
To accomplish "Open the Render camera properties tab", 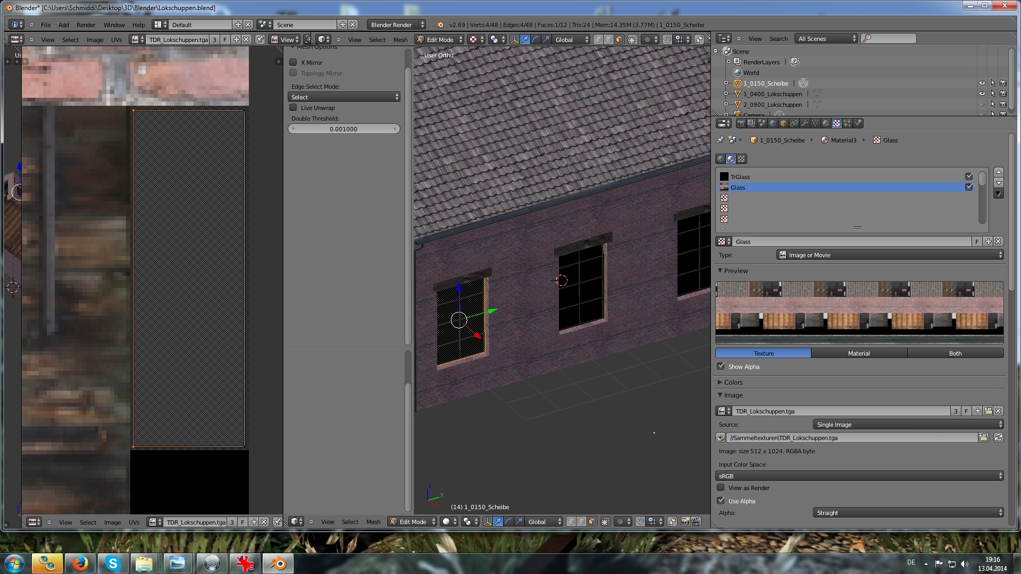I will [x=741, y=123].
